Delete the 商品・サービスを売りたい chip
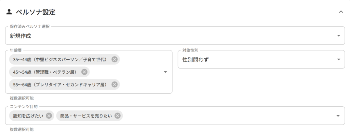Viewport: 350px width, 136px height. tap(118, 116)
